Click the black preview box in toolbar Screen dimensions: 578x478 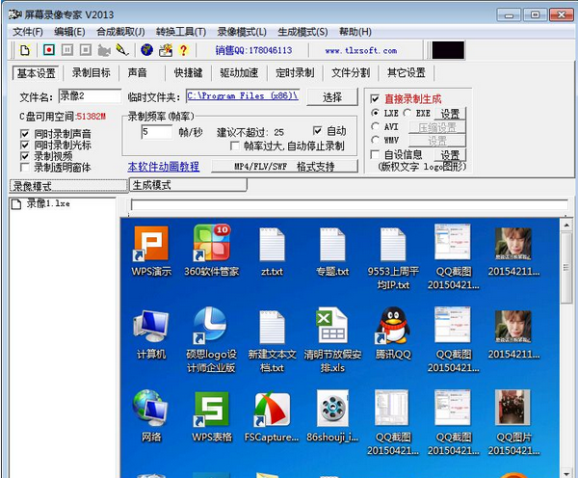(x=447, y=50)
